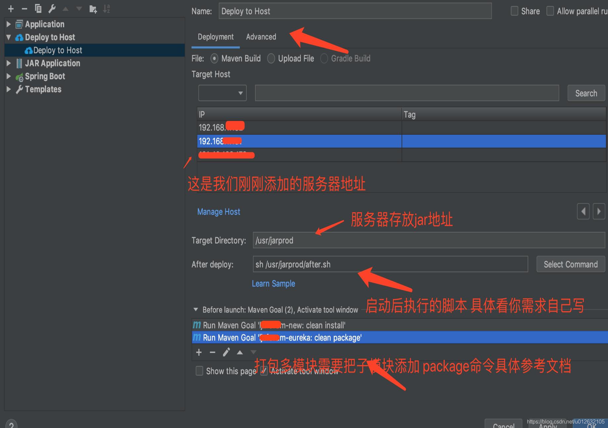608x428 pixels.
Task: Move before-launch task down
Action: pyautogui.click(x=253, y=352)
